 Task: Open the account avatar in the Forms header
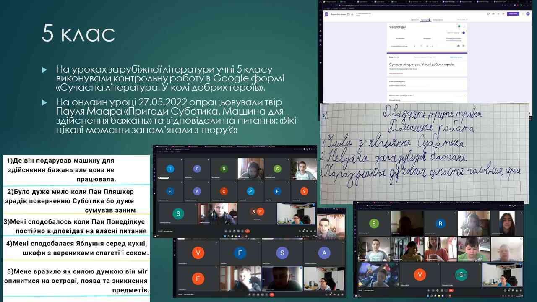(528, 14)
